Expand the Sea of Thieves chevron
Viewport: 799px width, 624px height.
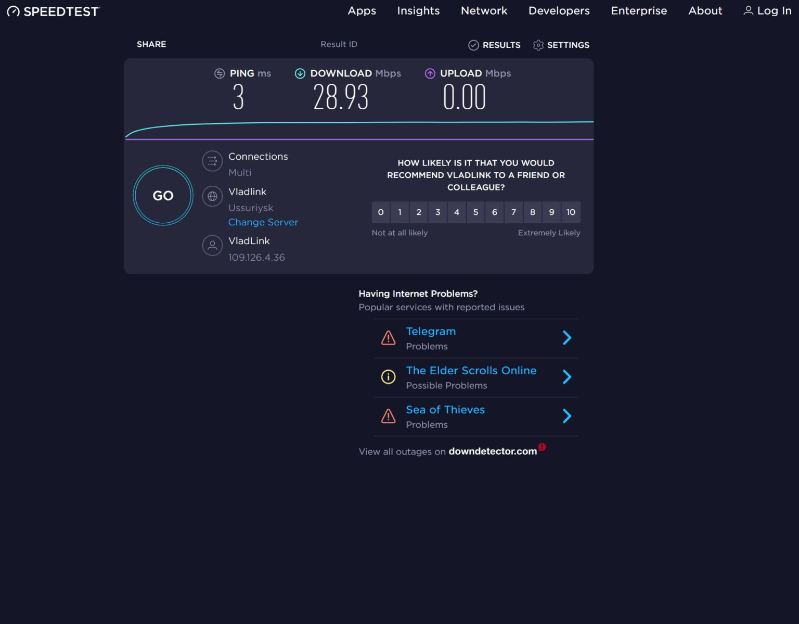coord(567,416)
